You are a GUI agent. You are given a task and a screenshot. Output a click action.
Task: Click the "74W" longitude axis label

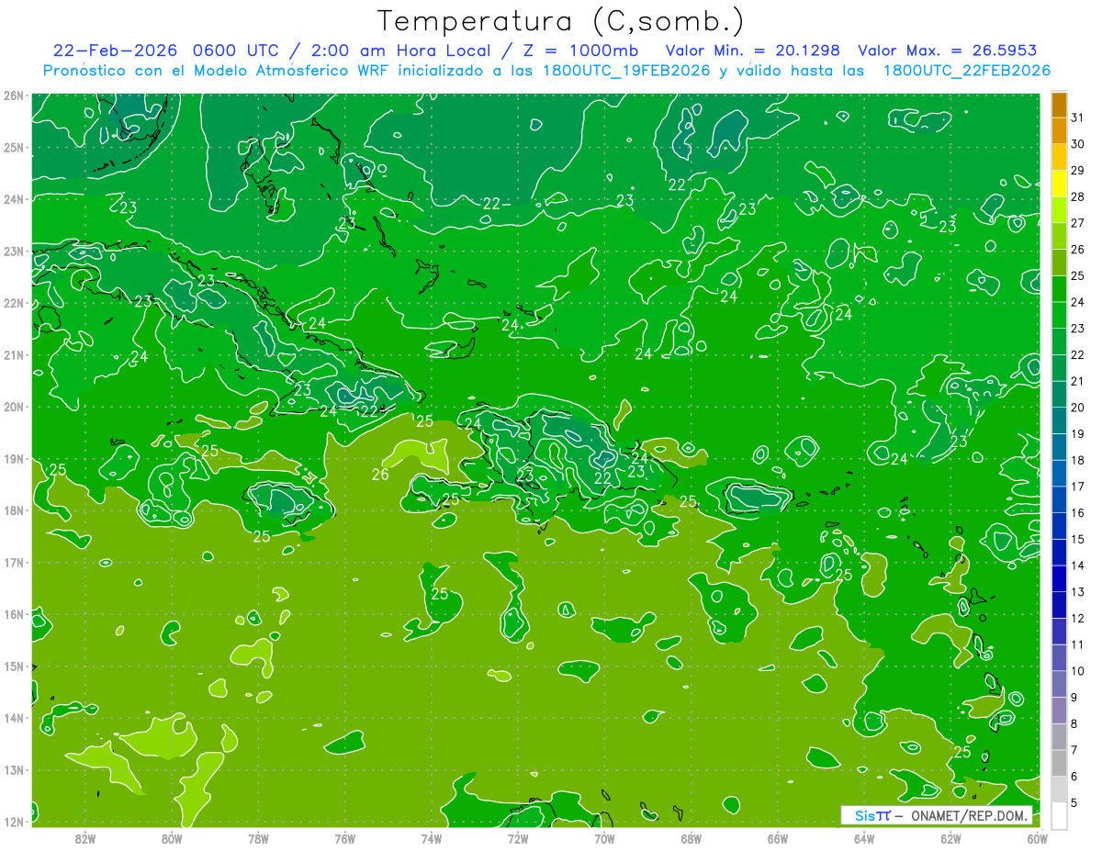[x=432, y=838]
